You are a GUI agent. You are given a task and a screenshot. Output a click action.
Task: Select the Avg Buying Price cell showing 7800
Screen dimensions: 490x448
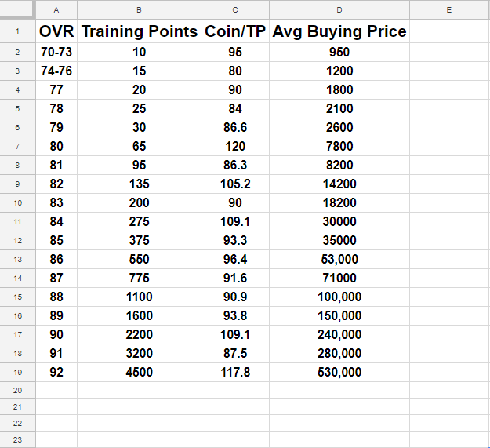coord(339,146)
